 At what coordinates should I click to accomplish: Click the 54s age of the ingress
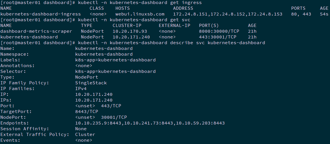(x=324, y=14)
